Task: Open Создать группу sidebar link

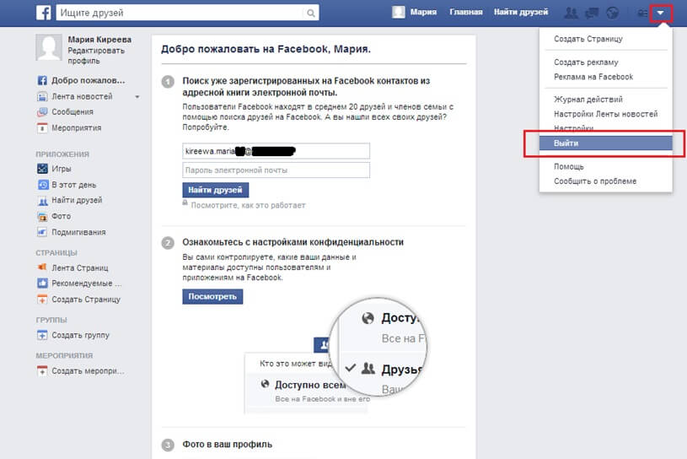Action: coord(80,335)
